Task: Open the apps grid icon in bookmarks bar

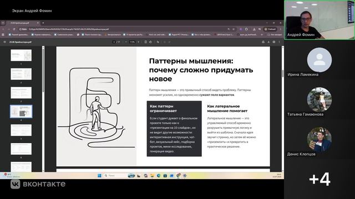Action: coord(3,34)
